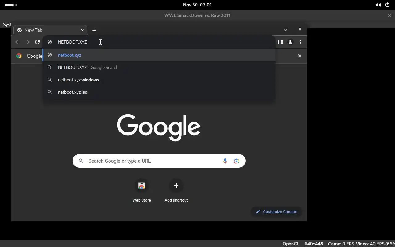The height and width of the screenshot is (247, 395).
Task: Go forward using the forward arrow
Action: pos(27,42)
